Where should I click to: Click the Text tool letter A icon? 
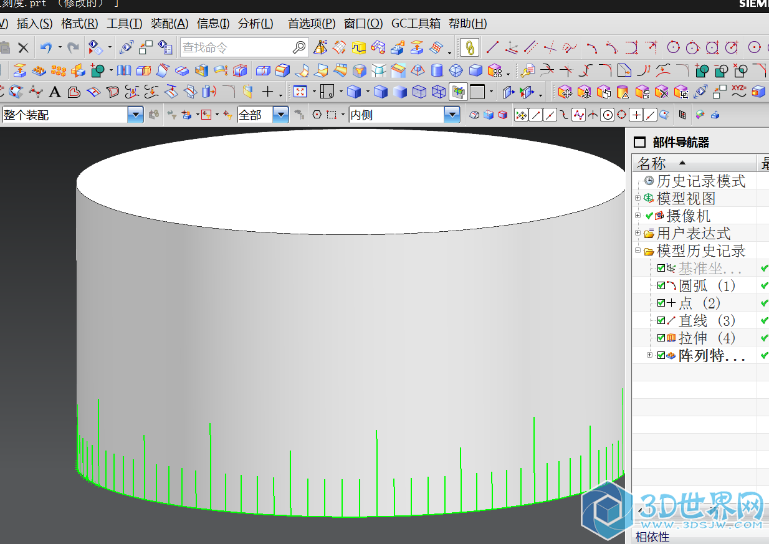55,92
